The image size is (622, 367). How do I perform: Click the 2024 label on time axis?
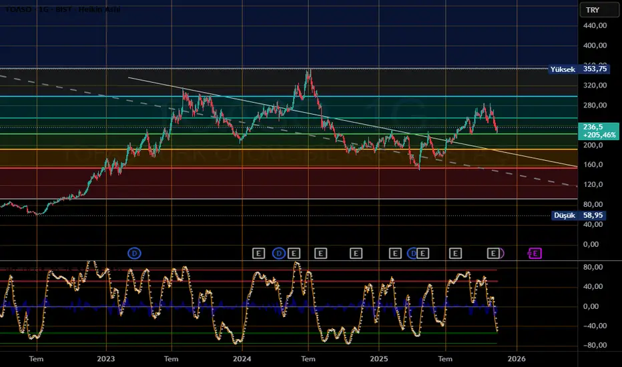[242, 358]
